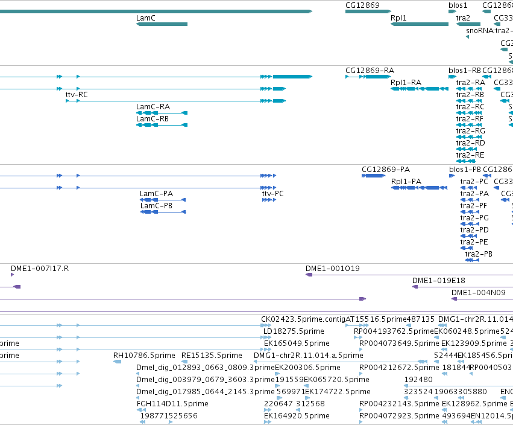Viewport: 513px width, 425px height.
Task: Click the ttv-PC protein label
Action: [x=273, y=194]
